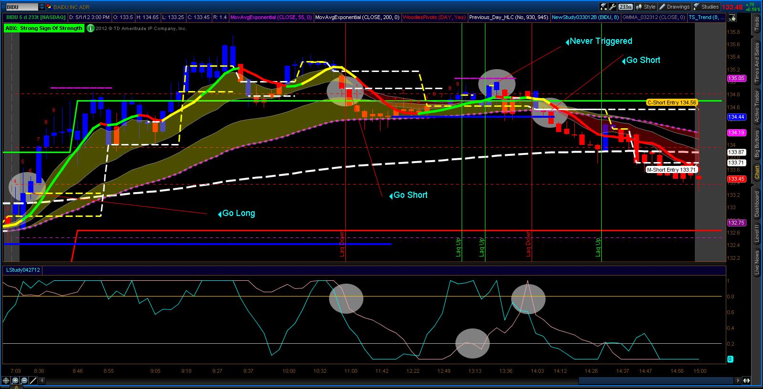Click the Laq Up label near 14:26

[x=598, y=247]
